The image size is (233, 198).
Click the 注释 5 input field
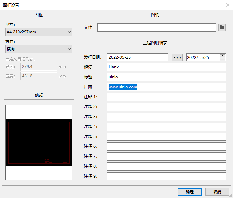pyautogui.click(x=167, y=137)
